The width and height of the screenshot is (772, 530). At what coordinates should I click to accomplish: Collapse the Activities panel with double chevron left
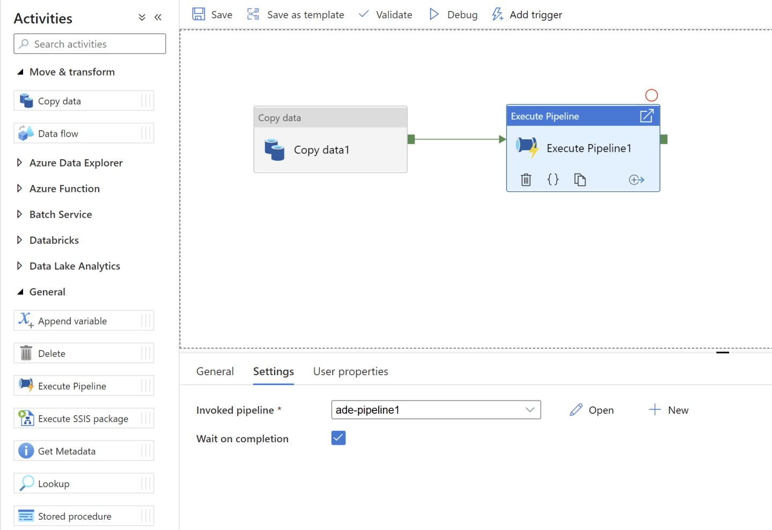158,17
